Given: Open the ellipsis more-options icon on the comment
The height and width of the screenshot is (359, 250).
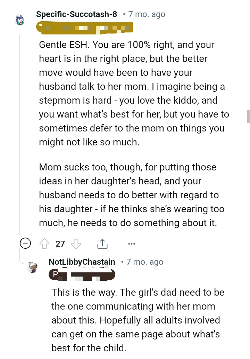Looking at the screenshot, I should click(131, 244).
